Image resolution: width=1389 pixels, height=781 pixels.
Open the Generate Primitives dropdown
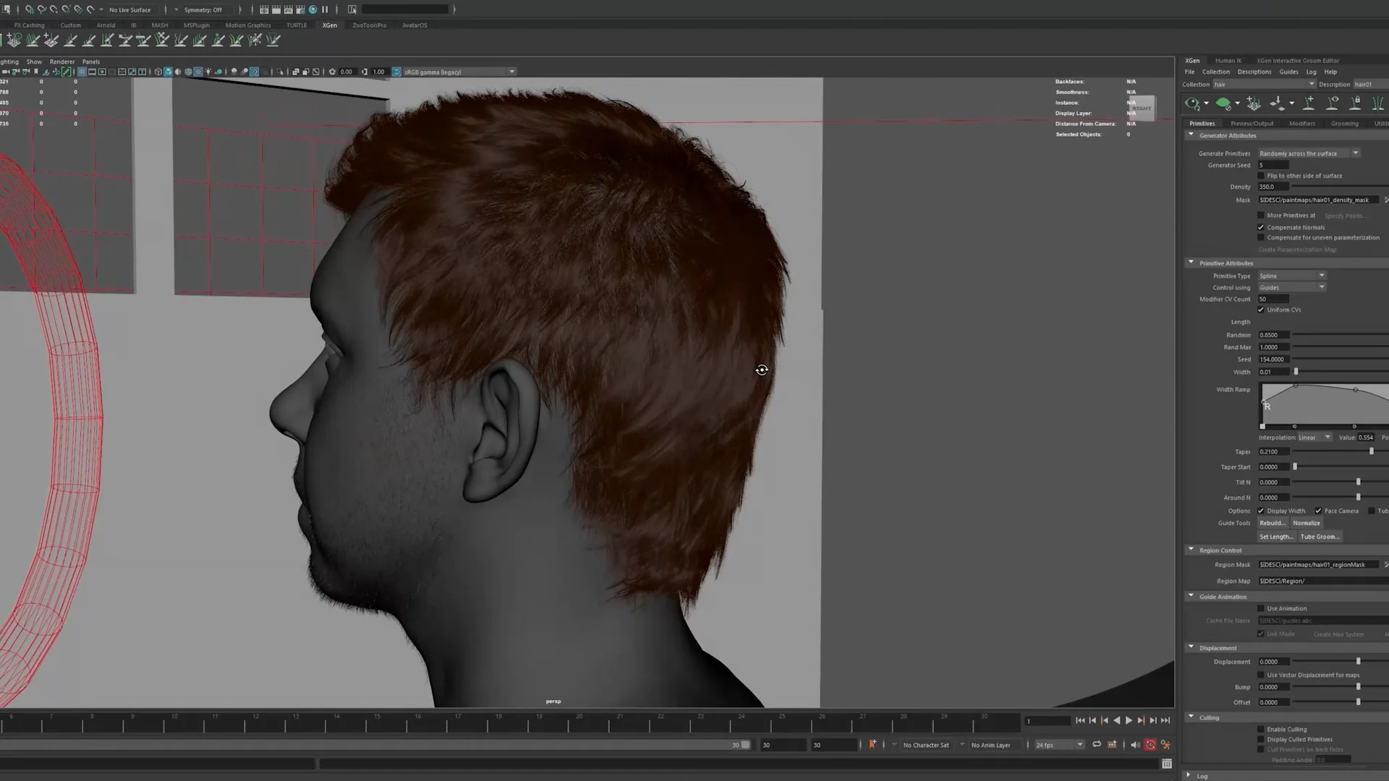[1309, 153]
